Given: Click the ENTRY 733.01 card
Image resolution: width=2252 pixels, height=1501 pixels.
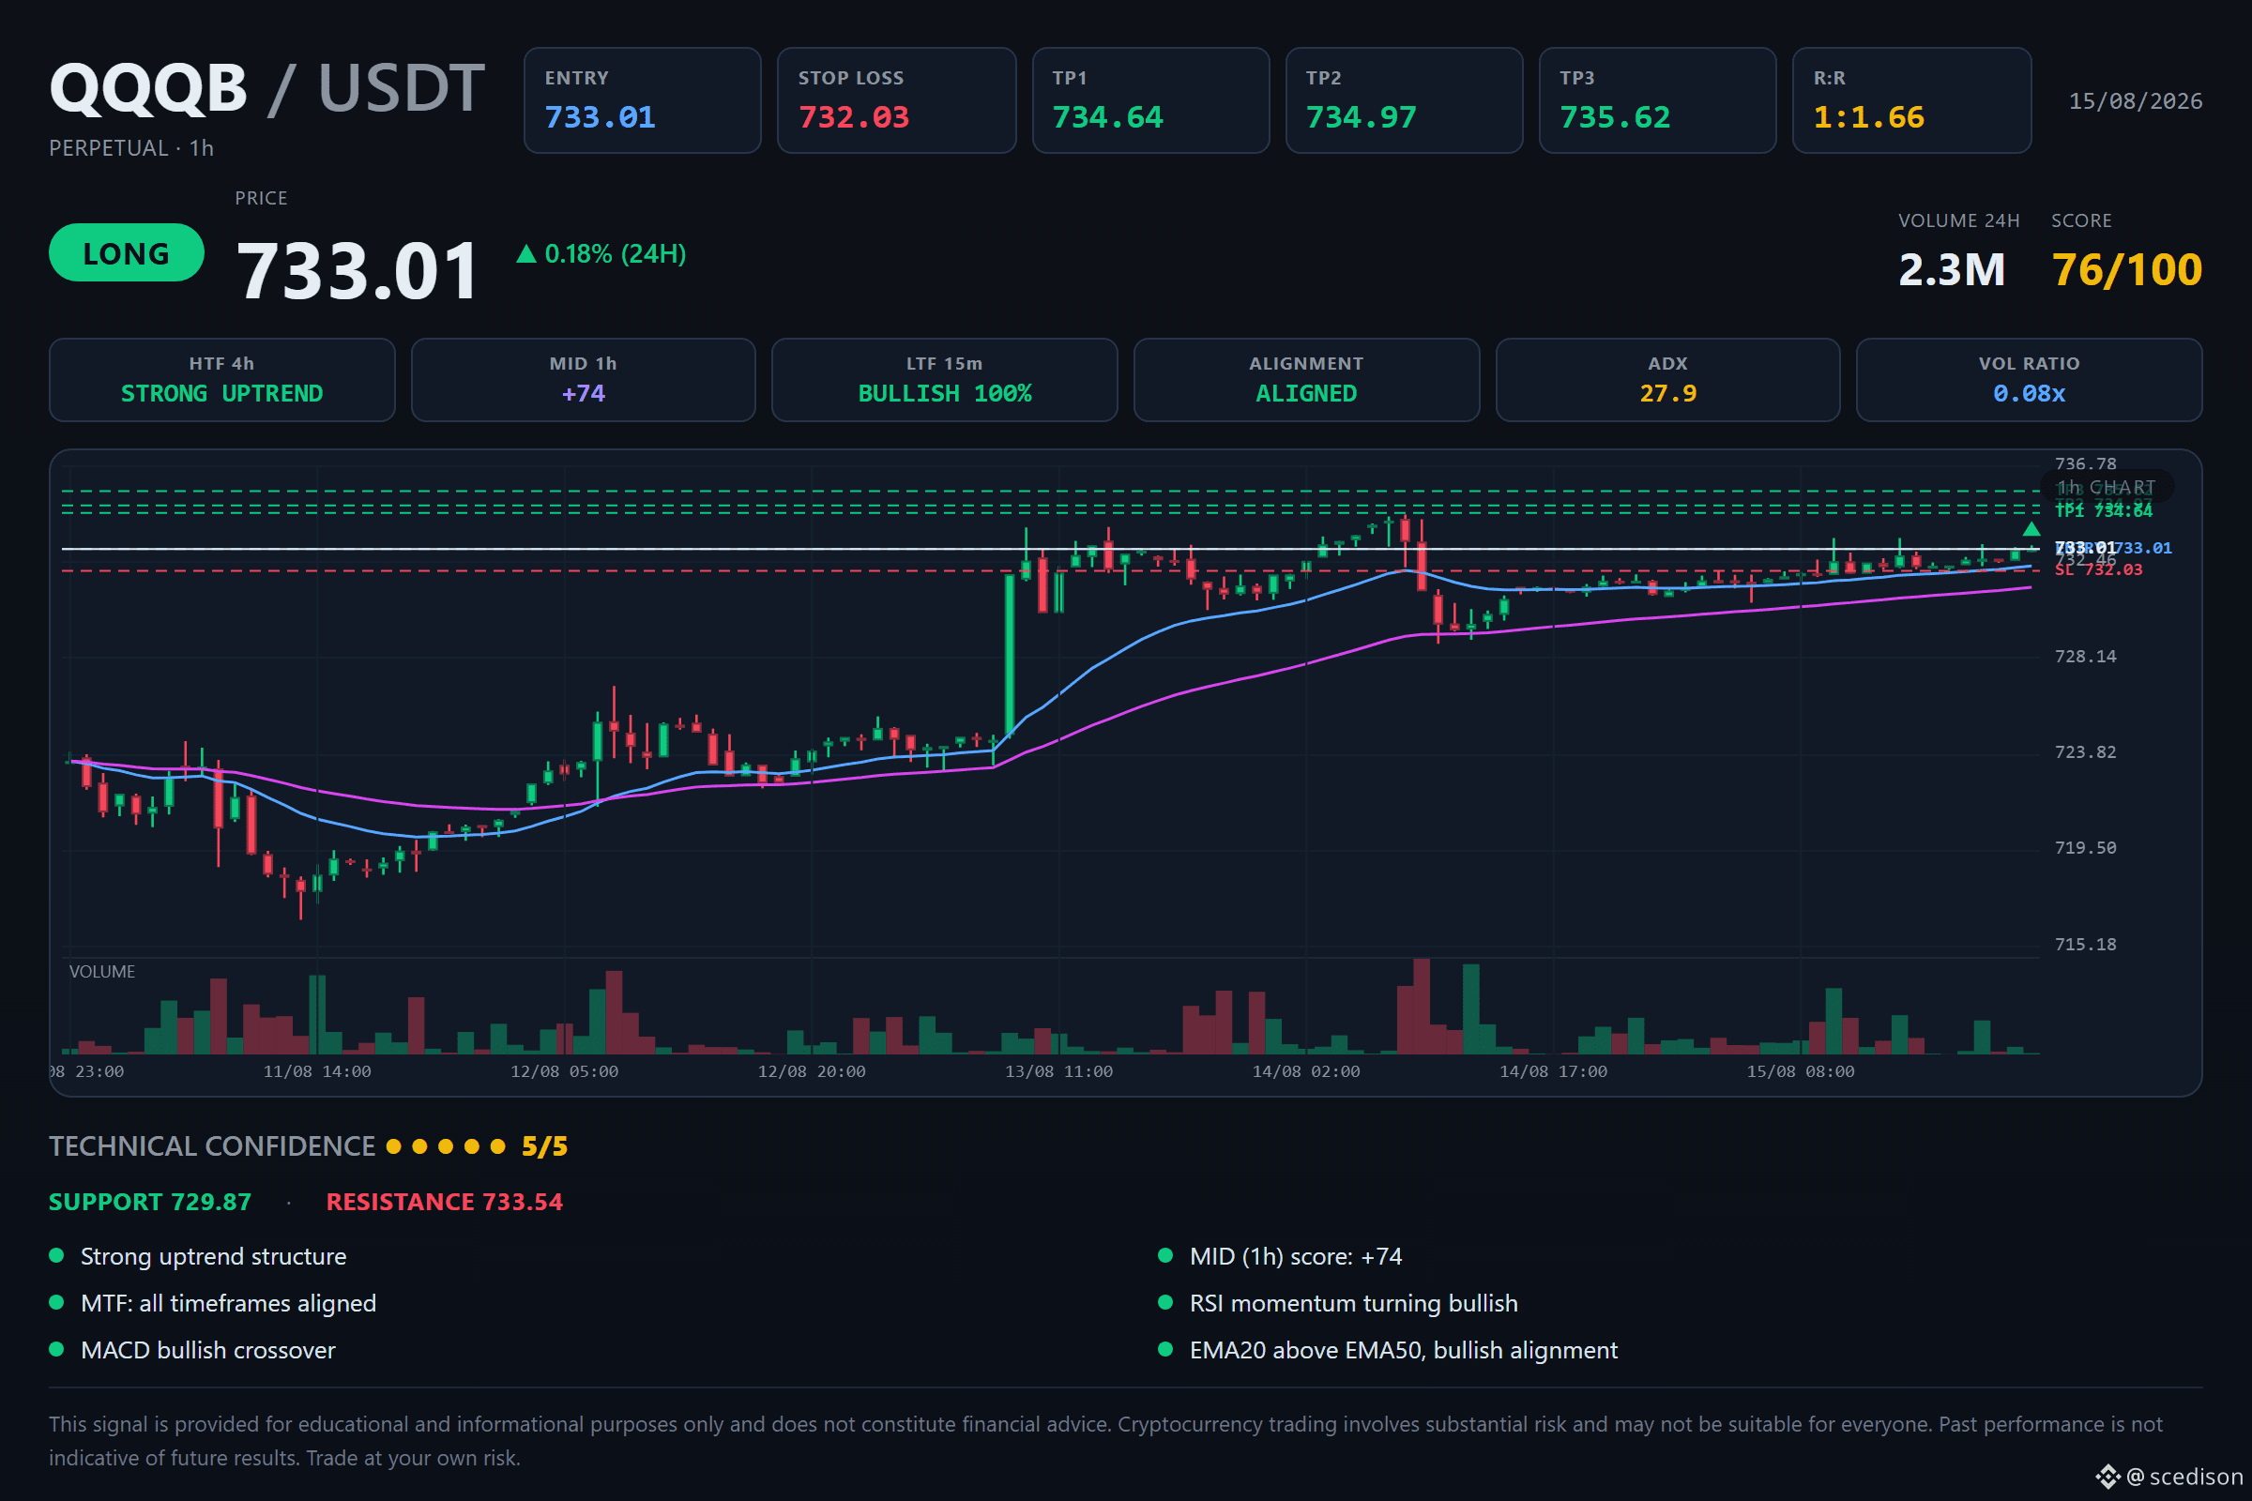Looking at the screenshot, I should 643,100.
